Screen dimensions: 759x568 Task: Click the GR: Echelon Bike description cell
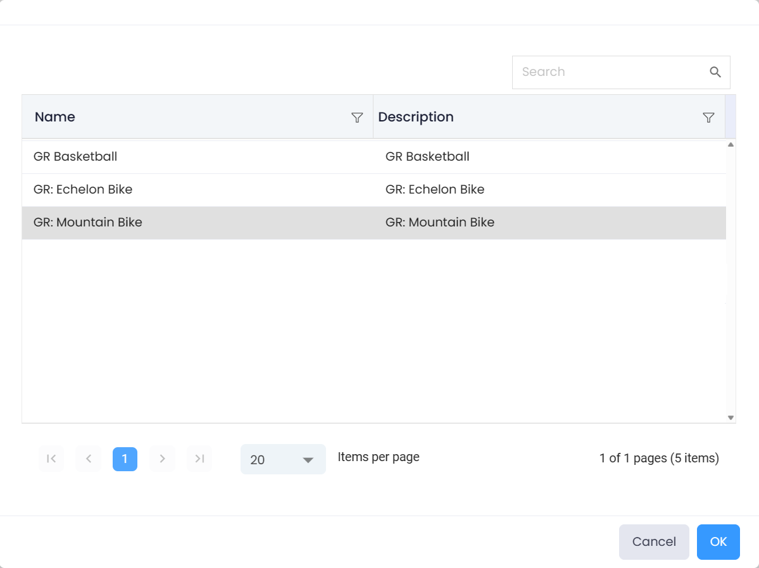(435, 190)
